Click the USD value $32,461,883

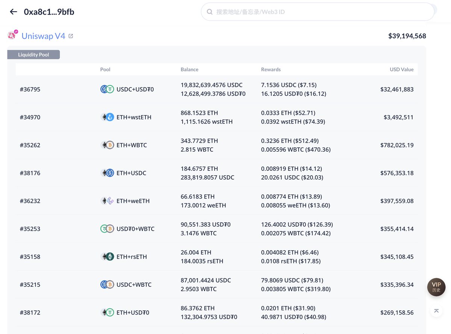point(397,89)
